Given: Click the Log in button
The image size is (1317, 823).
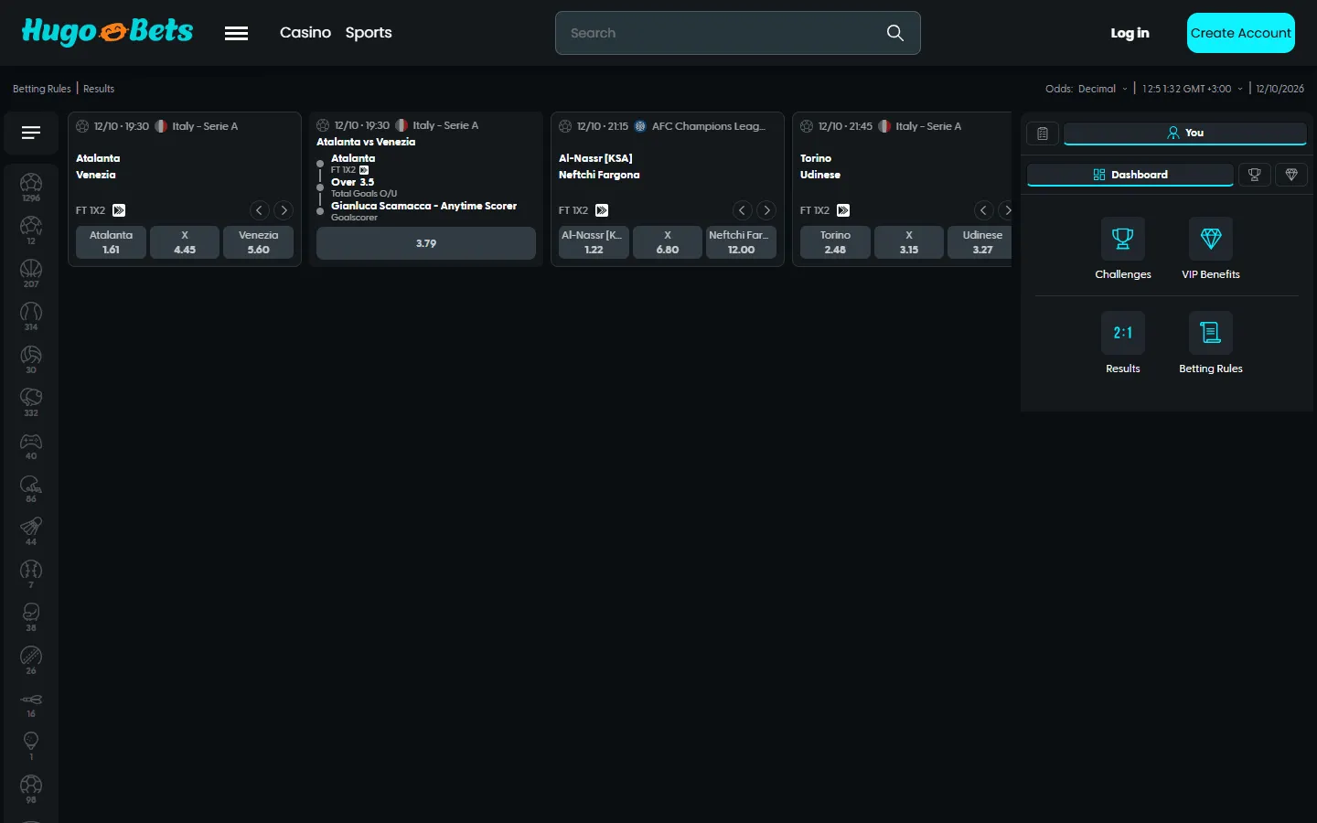Looking at the screenshot, I should point(1130,33).
